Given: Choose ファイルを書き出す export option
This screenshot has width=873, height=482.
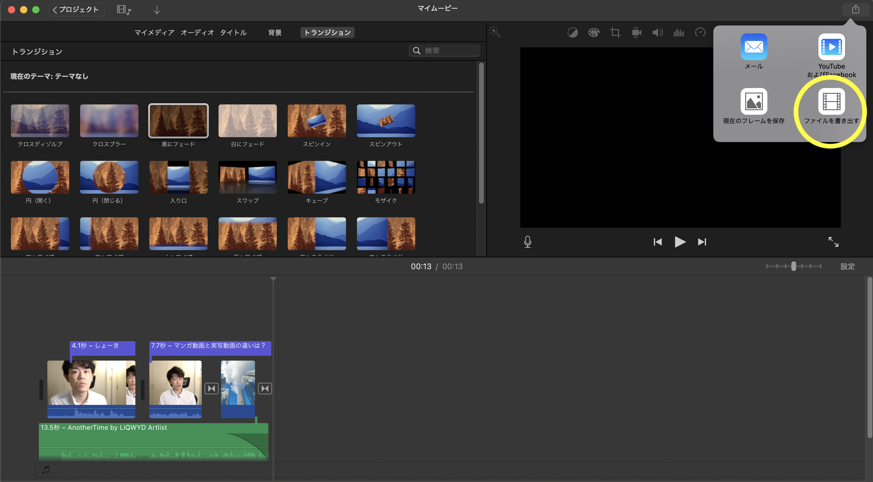Looking at the screenshot, I should pyautogui.click(x=831, y=101).
